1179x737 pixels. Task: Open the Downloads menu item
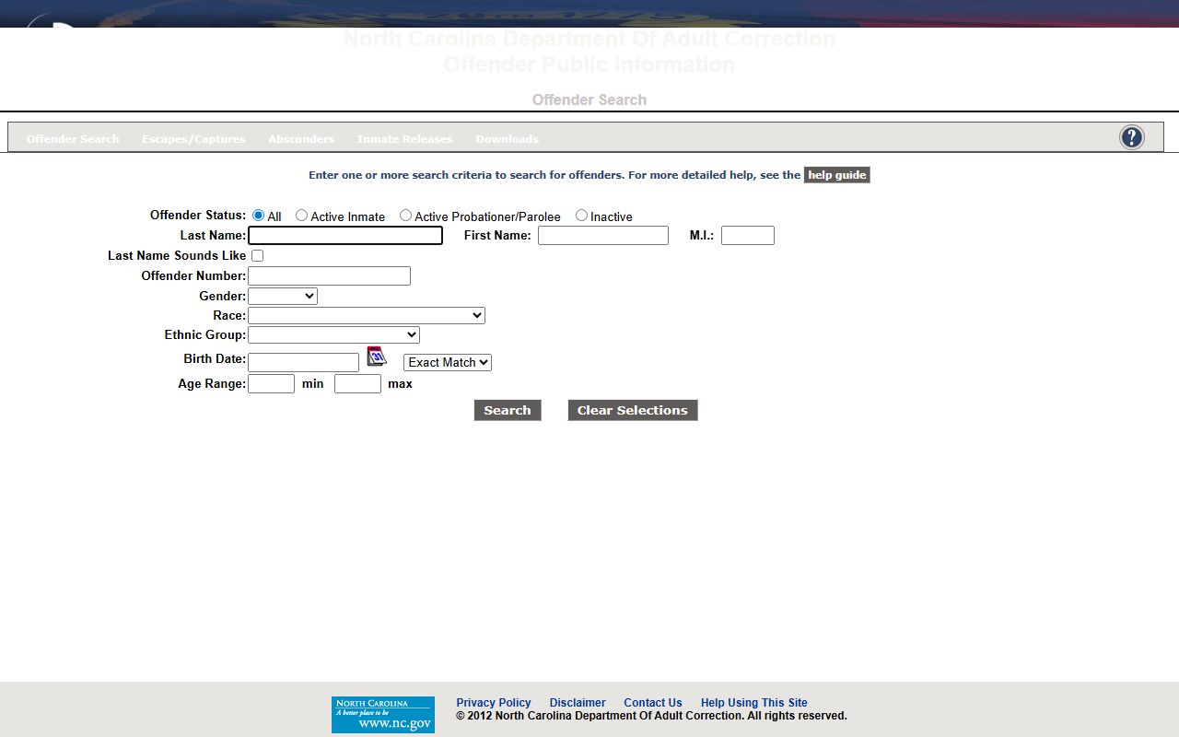[507, 139]
